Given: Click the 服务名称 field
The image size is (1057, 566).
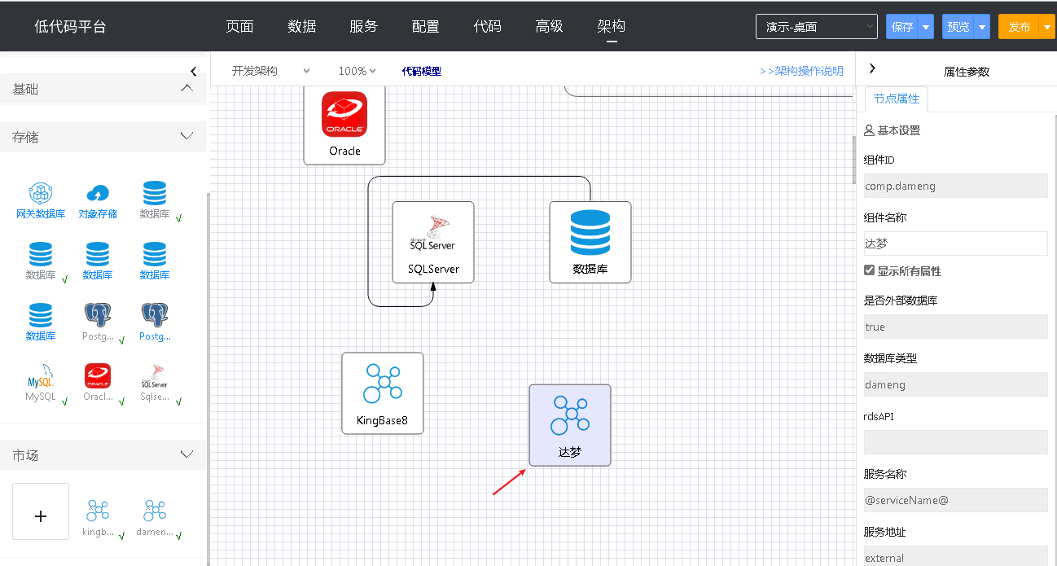Looking at the screenshot, I should pos(956,500).
